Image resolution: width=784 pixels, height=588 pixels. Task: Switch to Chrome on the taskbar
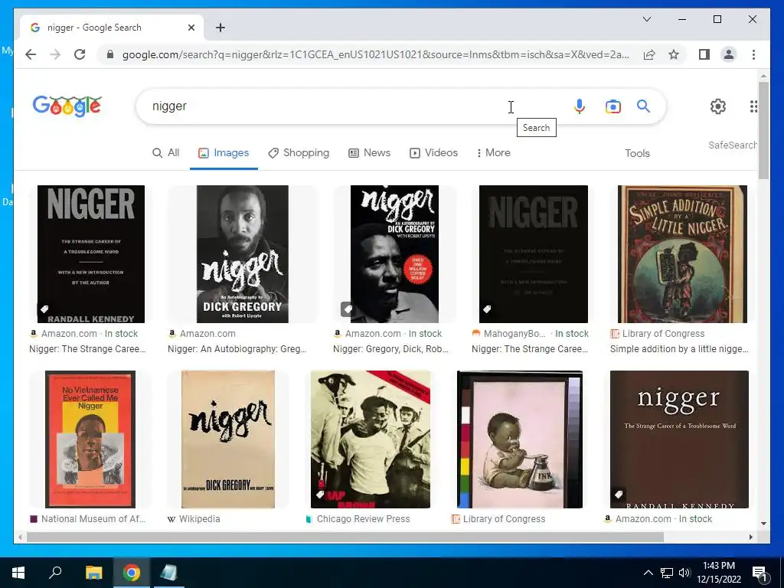tap(132, 573)
